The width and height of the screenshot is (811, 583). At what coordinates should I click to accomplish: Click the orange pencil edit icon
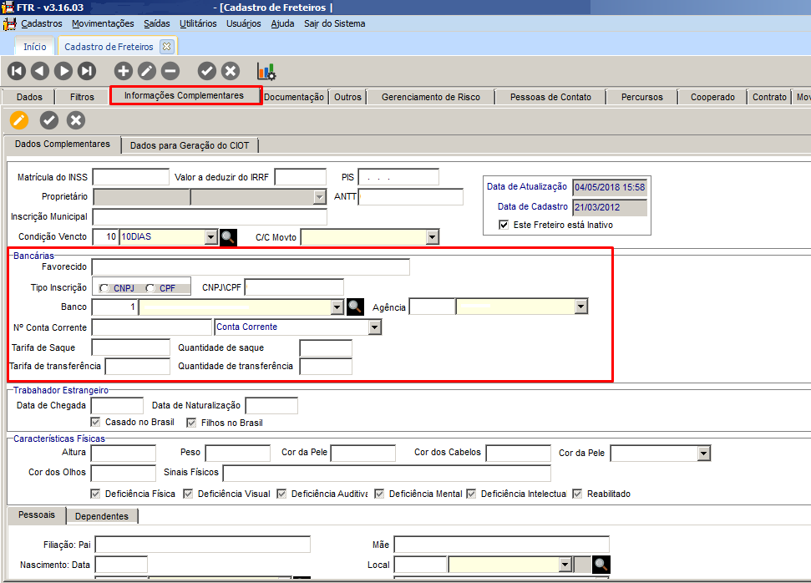point(18,121)
